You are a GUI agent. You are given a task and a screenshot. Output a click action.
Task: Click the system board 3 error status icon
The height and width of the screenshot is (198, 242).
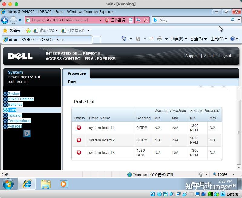(79, 152)
